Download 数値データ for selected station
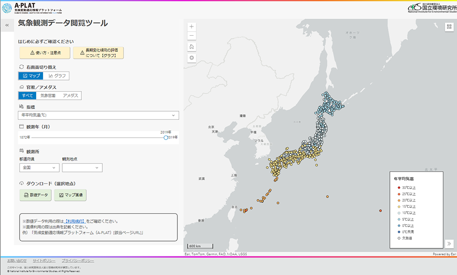The image size is (457, 275). [x=35, y=195]
